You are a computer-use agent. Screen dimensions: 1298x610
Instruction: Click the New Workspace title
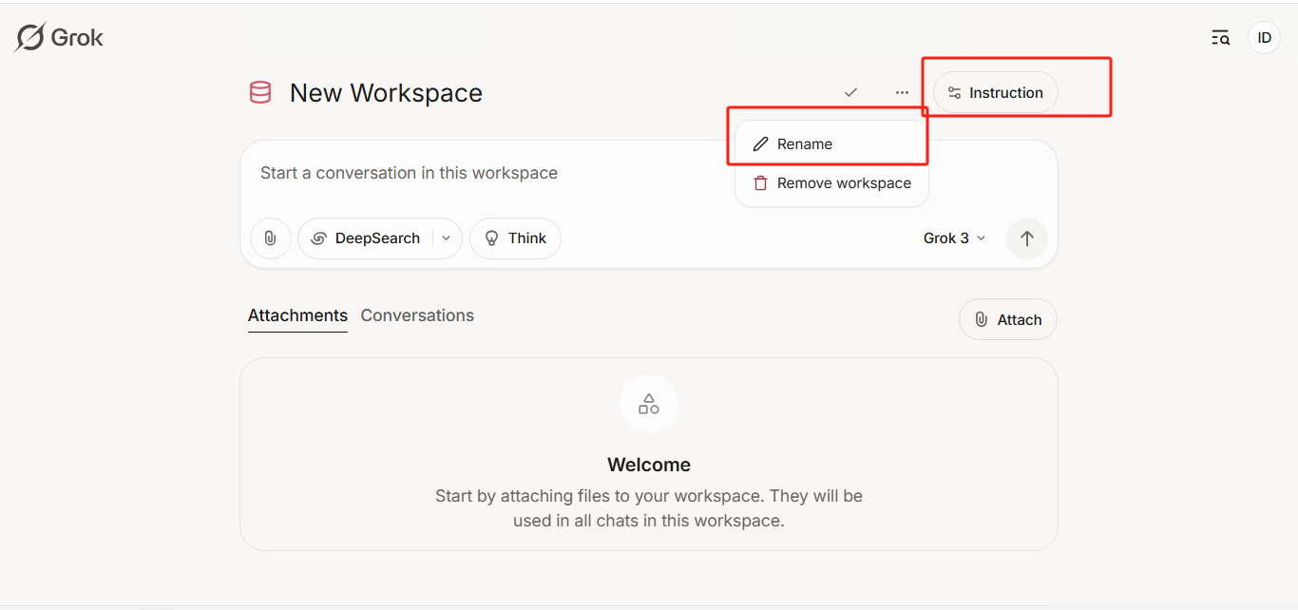(x=386, y=93)
